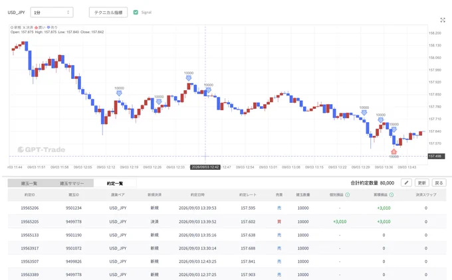Click the 決済スワップ column header
Viewport: 452px width, 280px height.
coord(426,195)
